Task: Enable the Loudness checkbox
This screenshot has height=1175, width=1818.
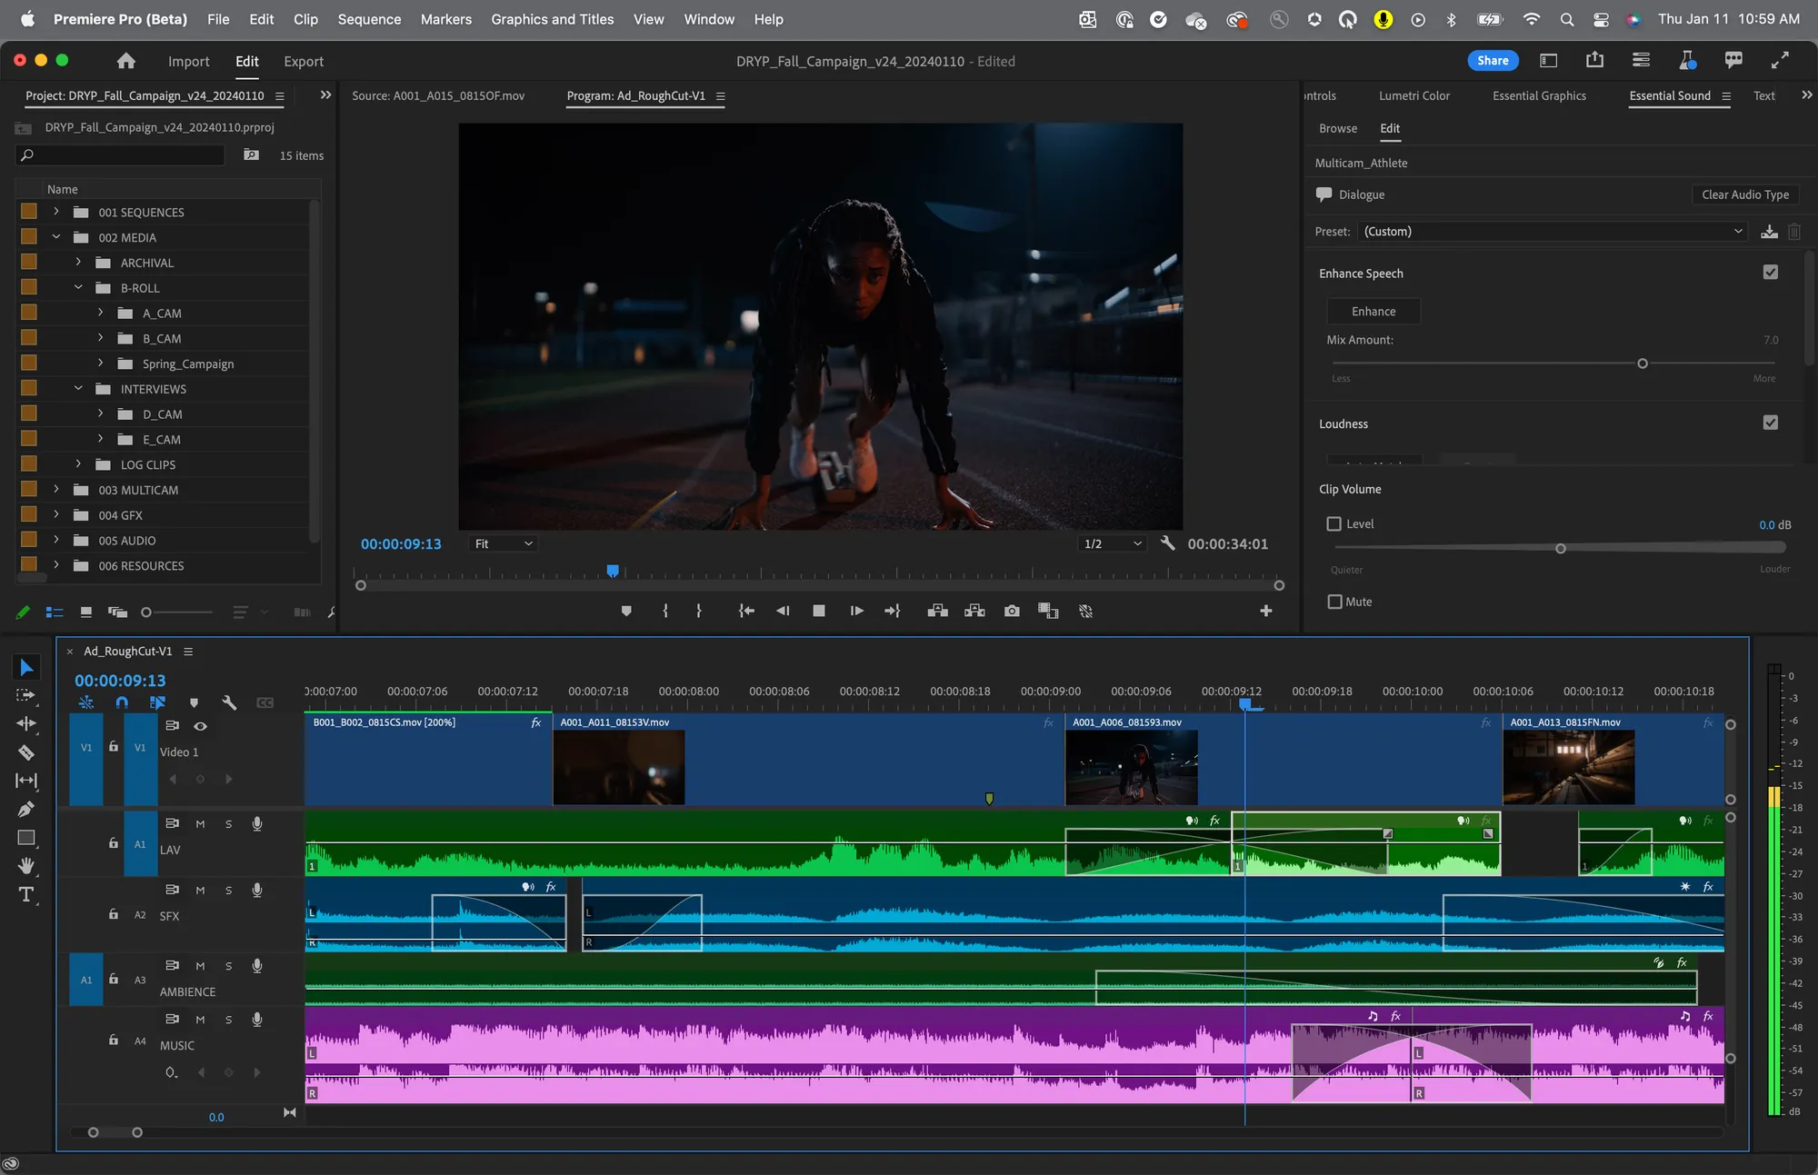Action: pyautogui.click(x=1771, y=423)
